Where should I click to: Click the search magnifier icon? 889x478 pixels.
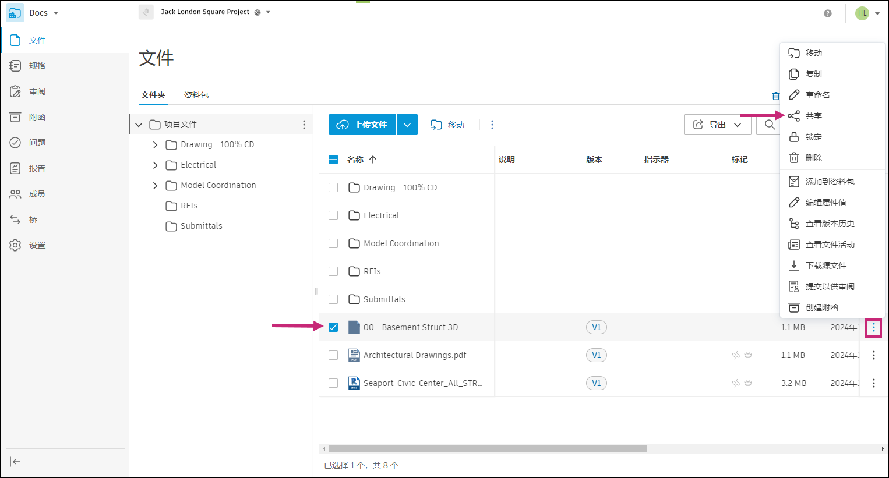(x=770, y=125)
